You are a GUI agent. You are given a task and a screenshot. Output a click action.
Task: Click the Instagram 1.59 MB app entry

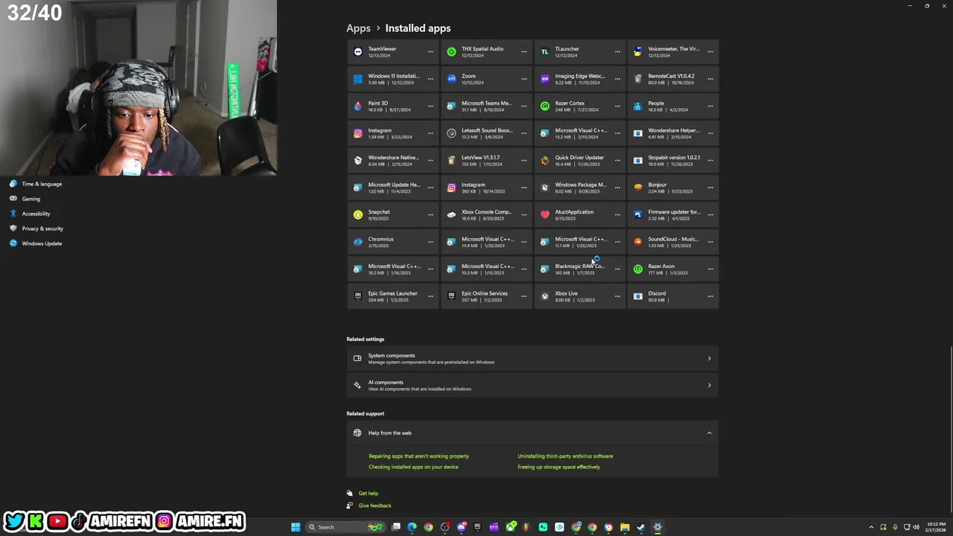point(393,133)
